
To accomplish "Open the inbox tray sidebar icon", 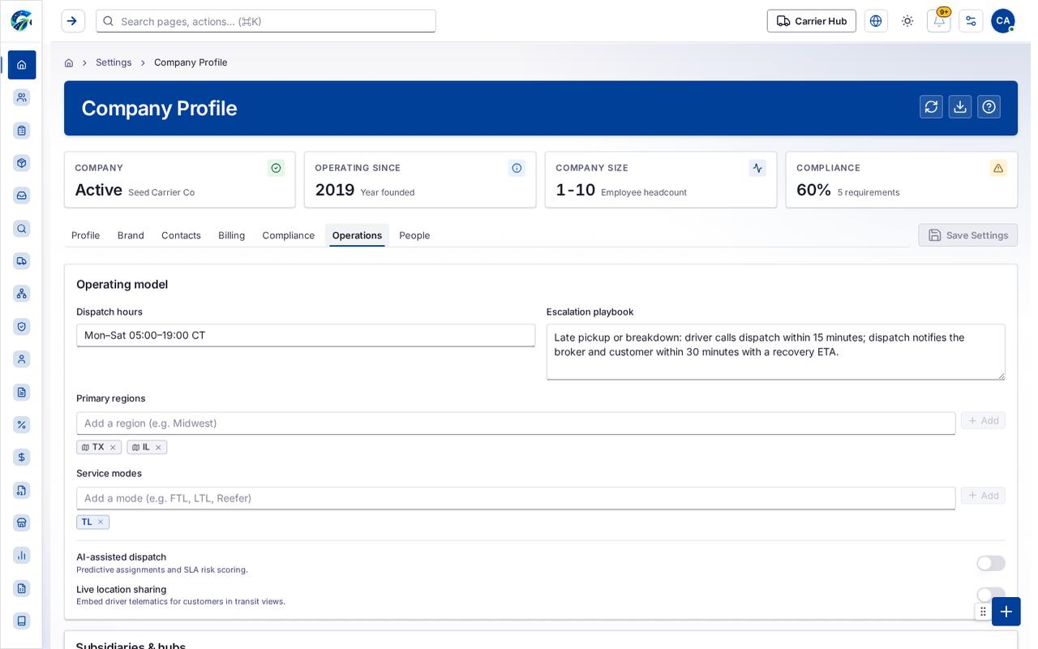I will point(22,196).
